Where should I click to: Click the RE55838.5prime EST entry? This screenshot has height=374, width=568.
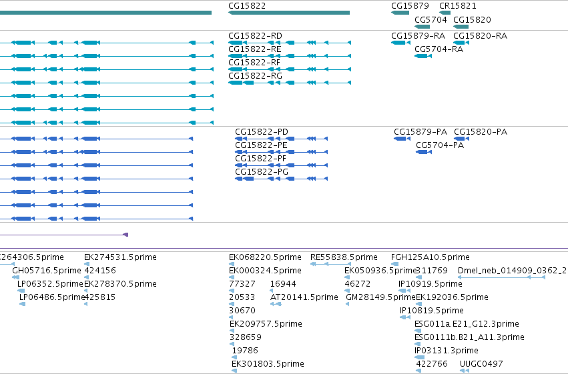[344, 257]
